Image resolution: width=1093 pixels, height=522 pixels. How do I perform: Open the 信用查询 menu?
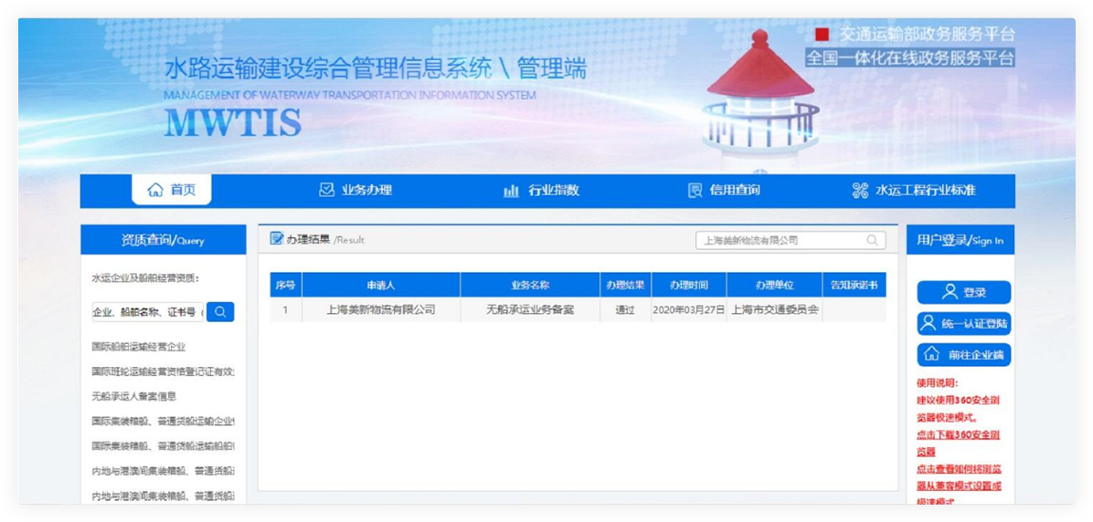[x=724, y=190]
